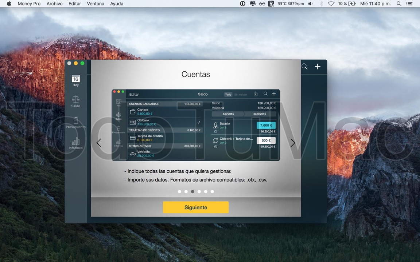
Task: Click the Cuentas slide title
Action: (x=196, y=74)
